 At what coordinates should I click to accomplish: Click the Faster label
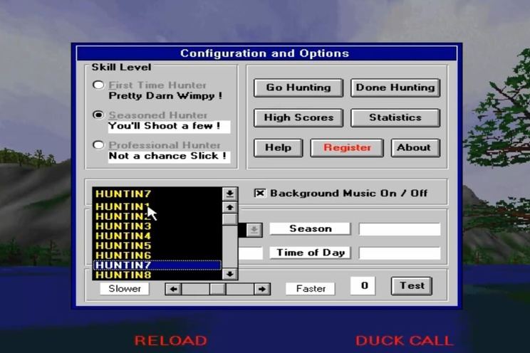[311, 289]
